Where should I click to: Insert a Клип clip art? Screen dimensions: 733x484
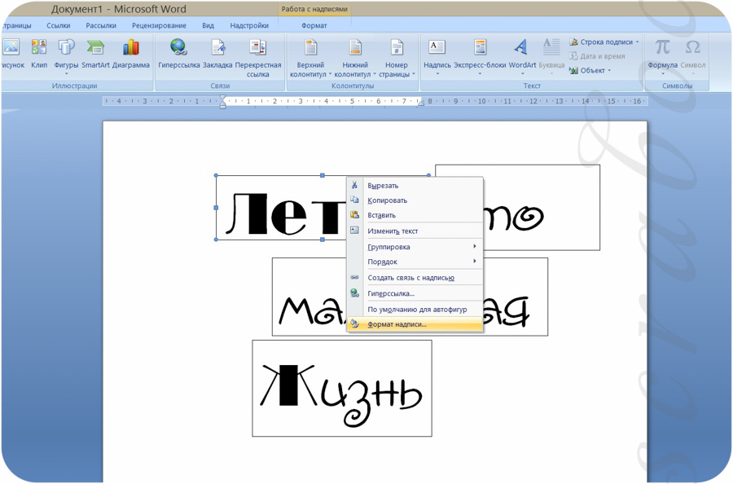39,54
